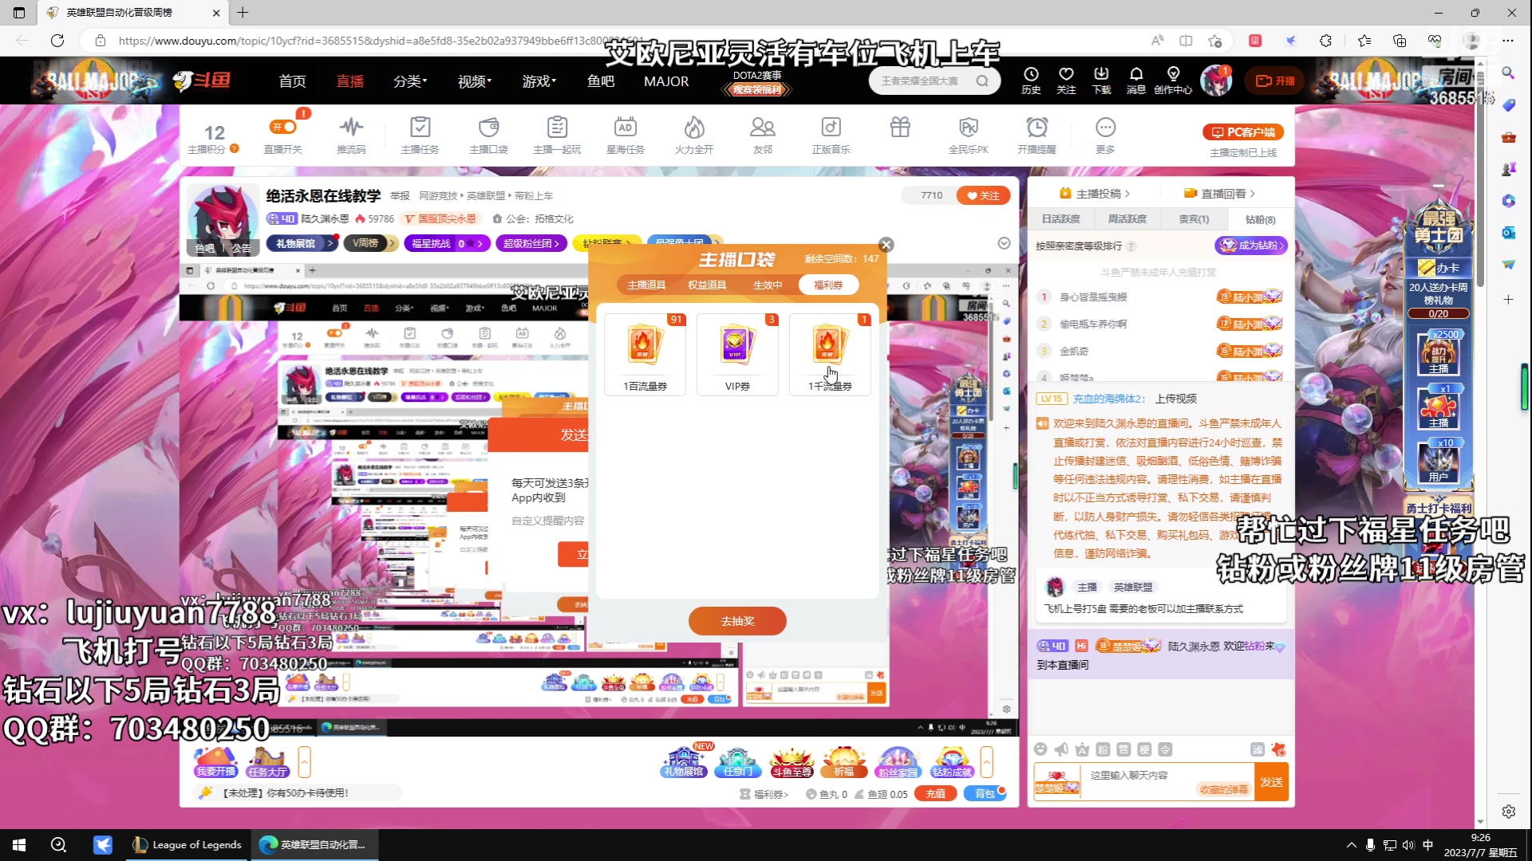Open 下载 download icon in header
1532x861 pixels.
pyautogui.click(x=1101, y=81)
